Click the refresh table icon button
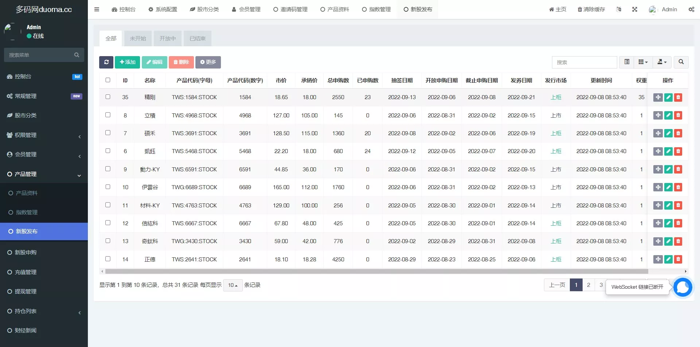700x347 pixels. coord(106,62)
